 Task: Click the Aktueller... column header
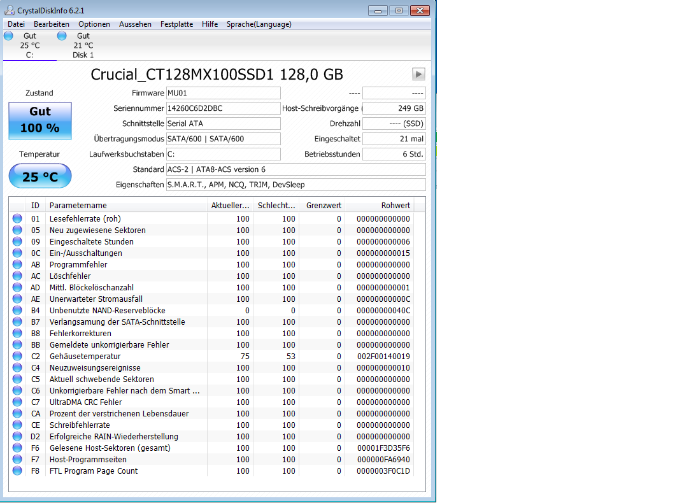coord(230,206)
